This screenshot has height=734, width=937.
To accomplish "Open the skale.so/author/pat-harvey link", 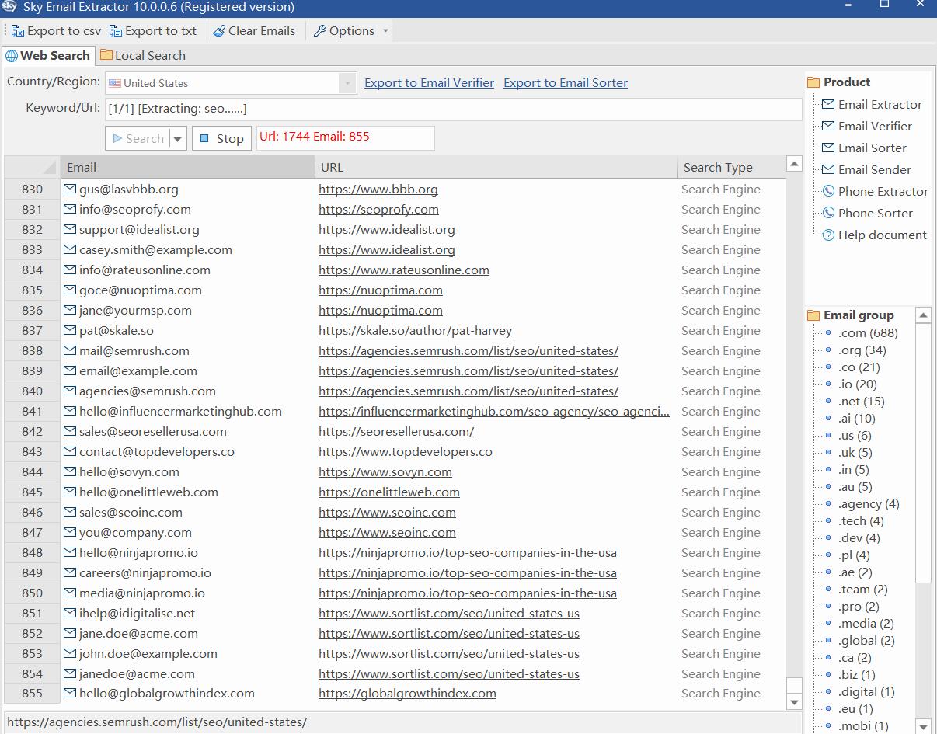I will [x=415, y=331].
